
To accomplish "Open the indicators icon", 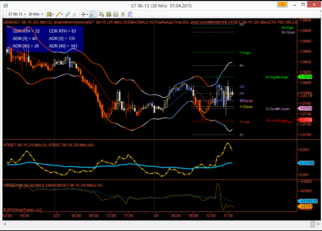I will [116, 14].
